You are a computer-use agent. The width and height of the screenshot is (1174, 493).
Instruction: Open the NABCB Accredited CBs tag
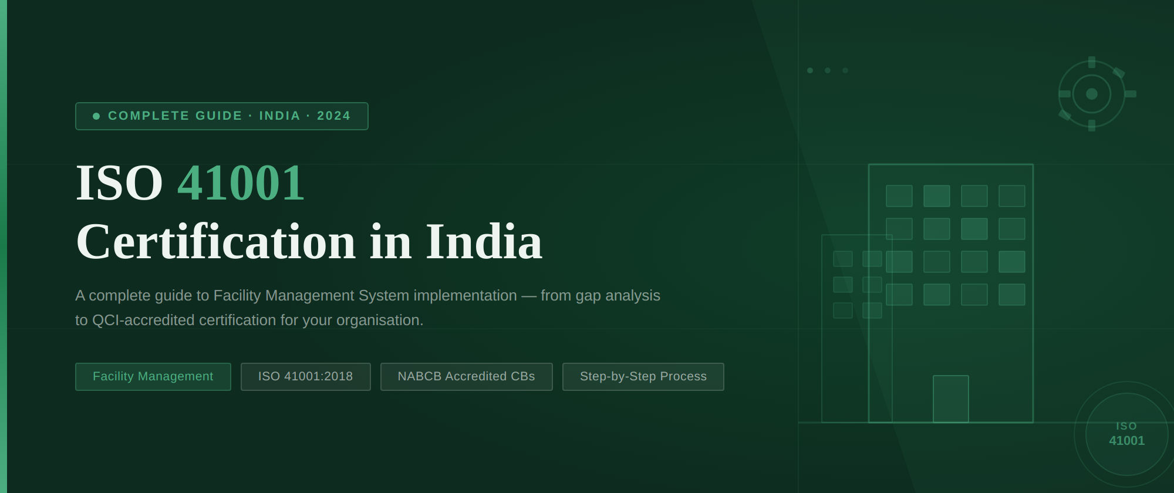coord(467,377)
